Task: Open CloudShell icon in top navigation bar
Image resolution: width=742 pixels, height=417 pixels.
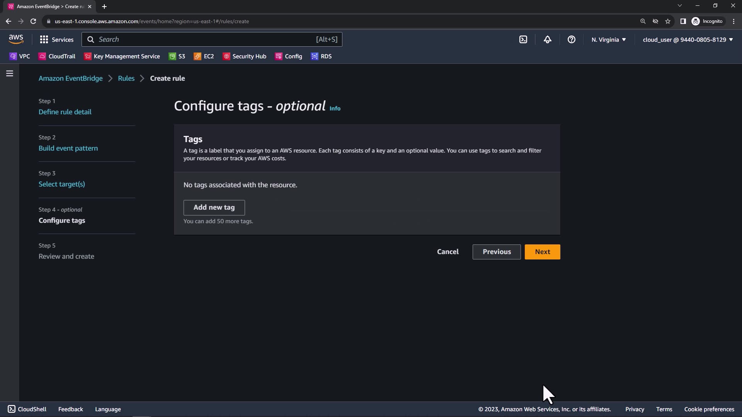Action: [523, 39]
